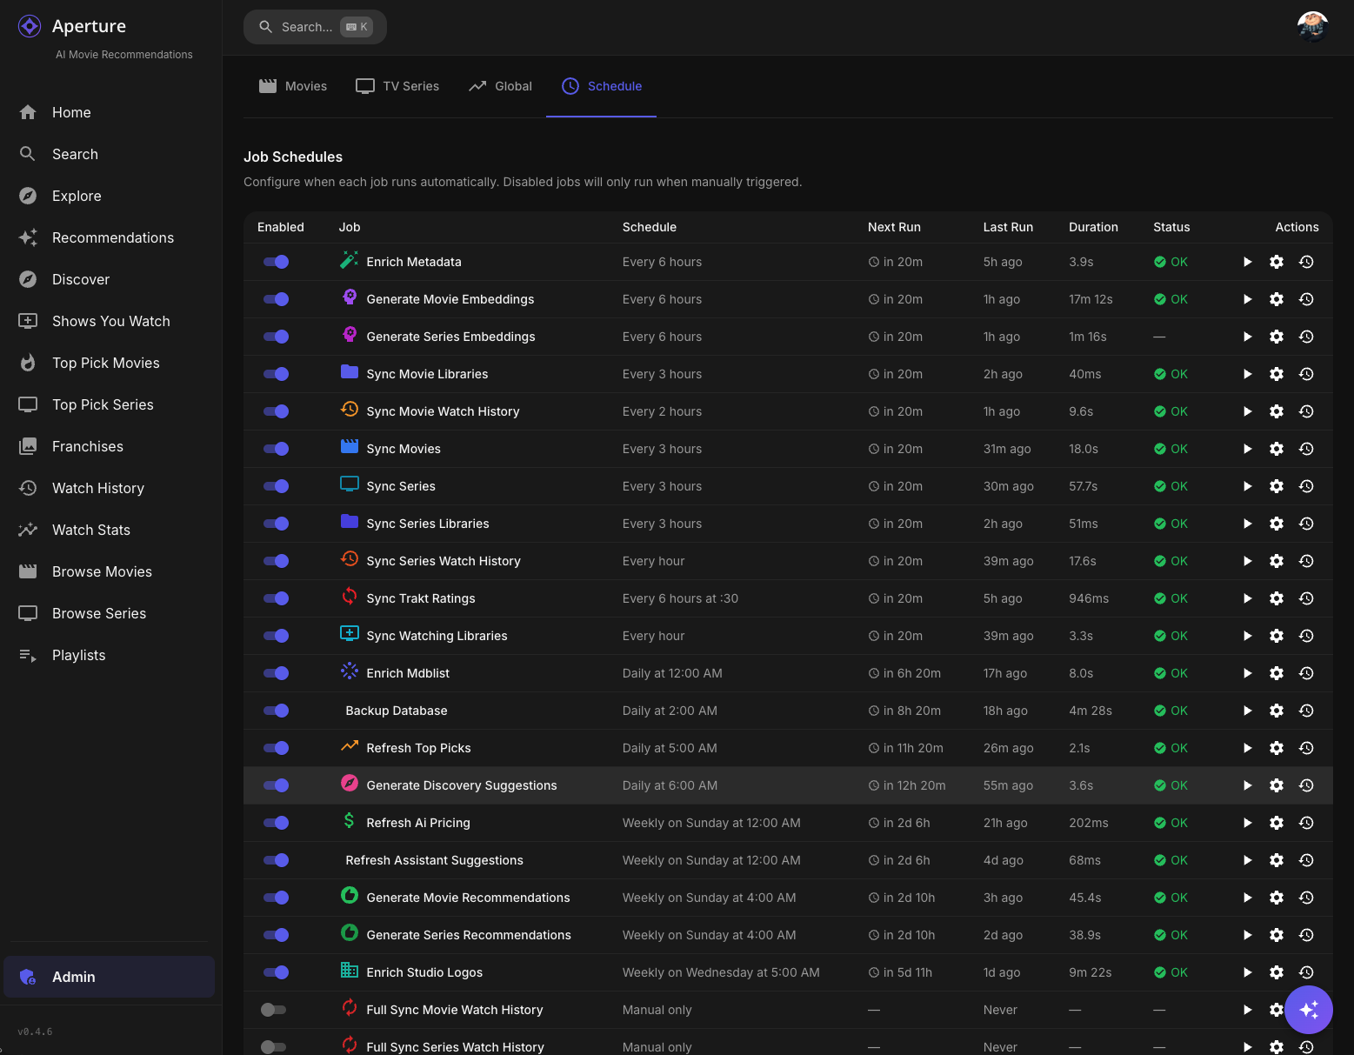Open Playlists from the sidebar
1354x1055 pixels.
tap(78, 655)
